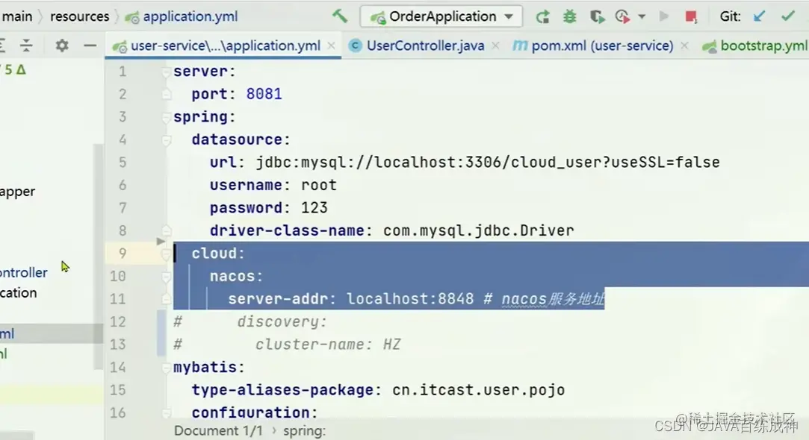The height and width of the screenshot is (440, 809).
Task: Switch to user-service application.yml tab
Action: (x=225, y=45)
